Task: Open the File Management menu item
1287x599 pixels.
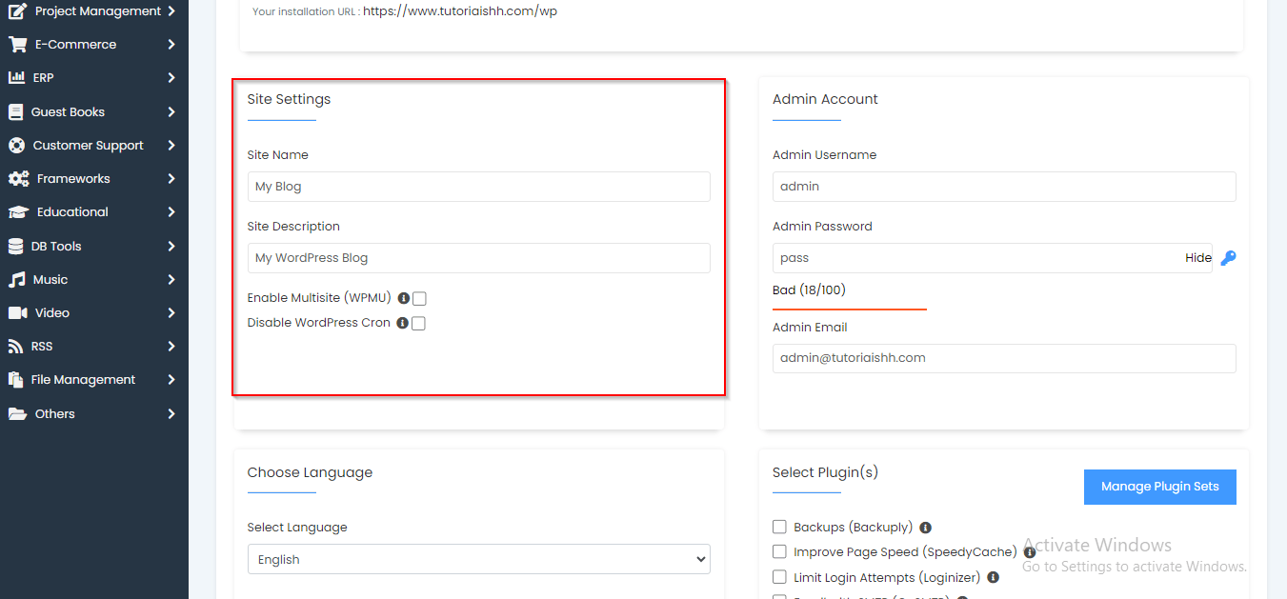Action: [x=83, y=380]
